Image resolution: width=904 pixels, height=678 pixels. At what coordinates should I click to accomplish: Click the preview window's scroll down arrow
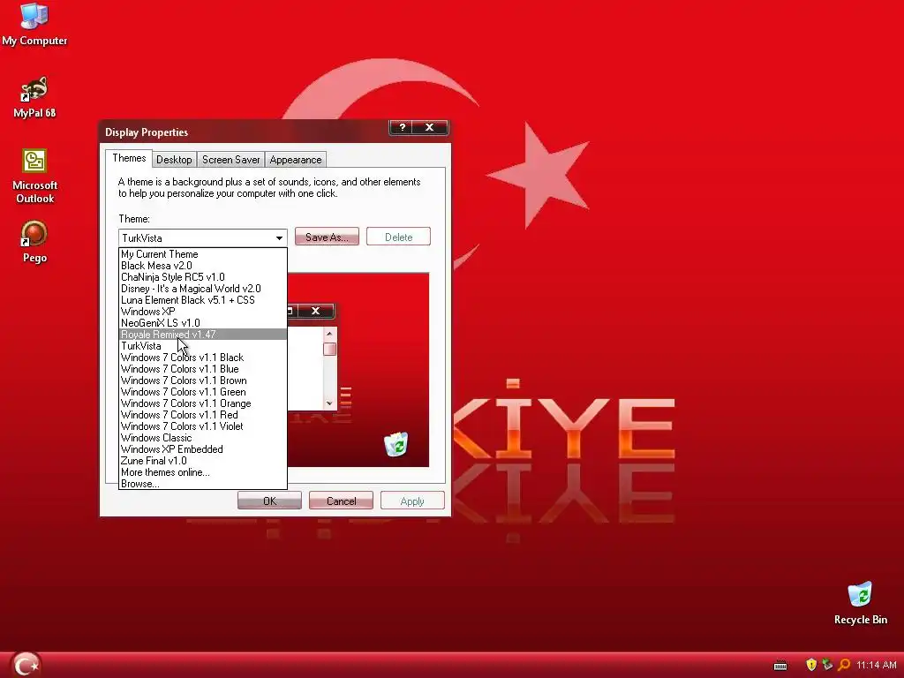click(329, 403)
